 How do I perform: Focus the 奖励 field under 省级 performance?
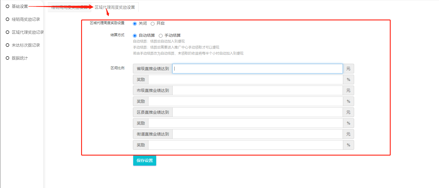(x=245, y=80)
